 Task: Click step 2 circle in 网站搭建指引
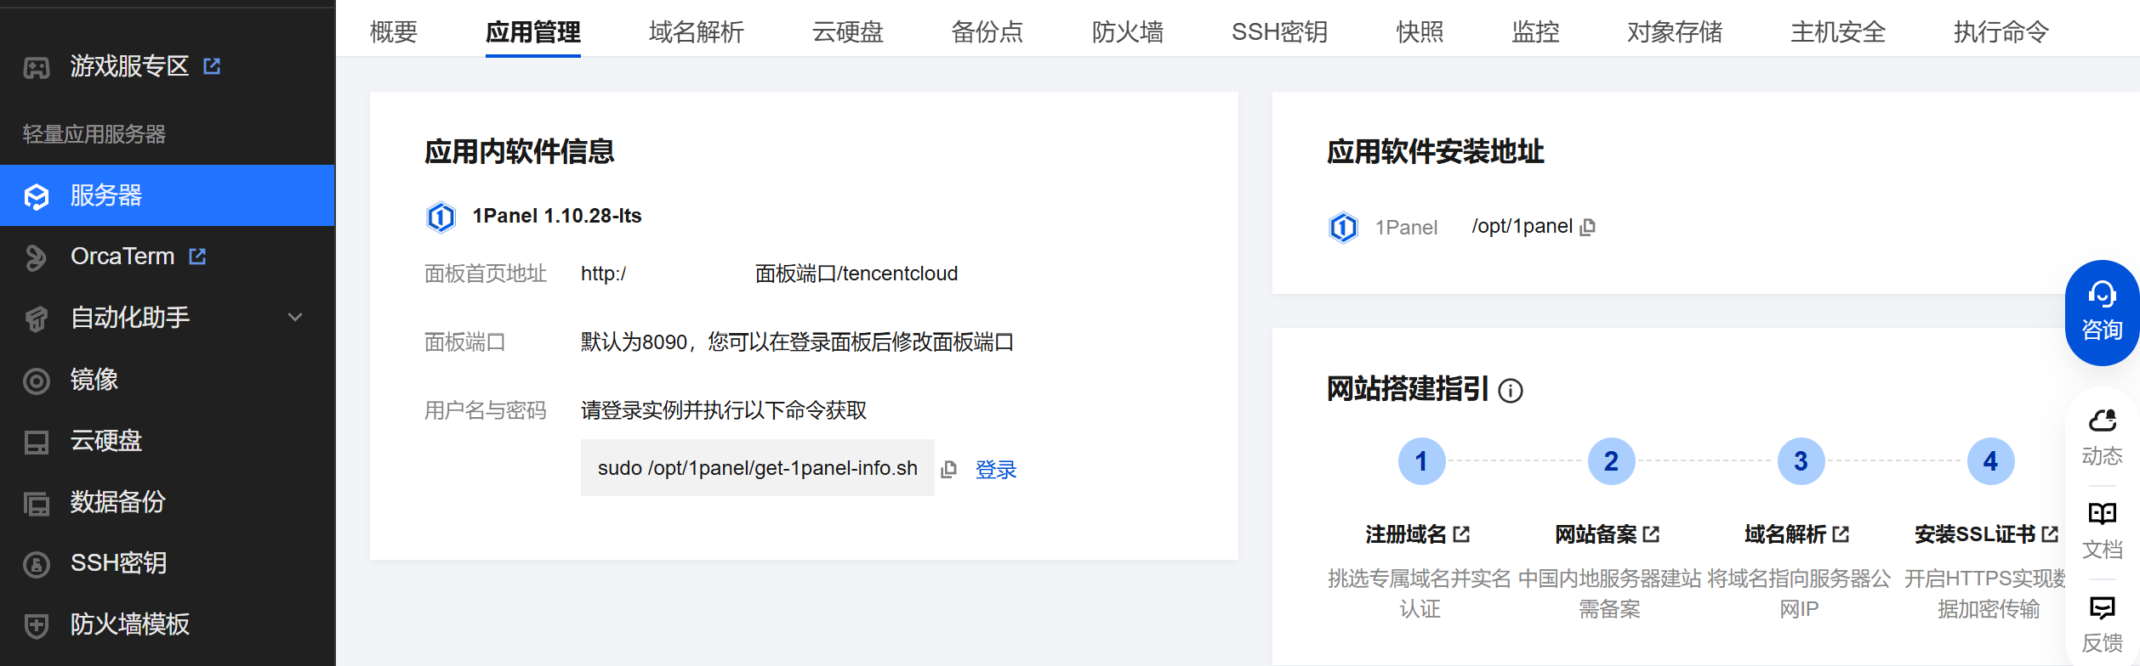tap(1611, 461)
